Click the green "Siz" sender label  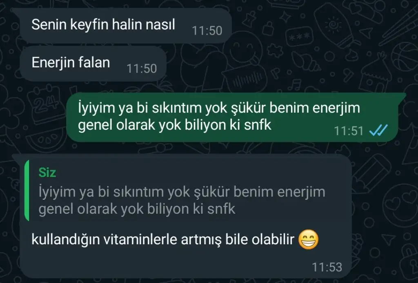pos(47,172)
